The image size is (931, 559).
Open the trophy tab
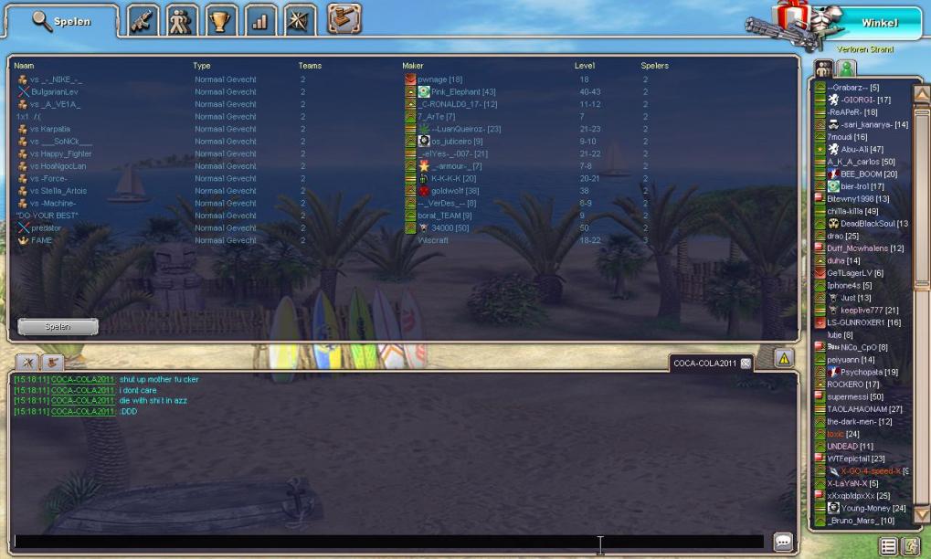click(x=221, y=21)
